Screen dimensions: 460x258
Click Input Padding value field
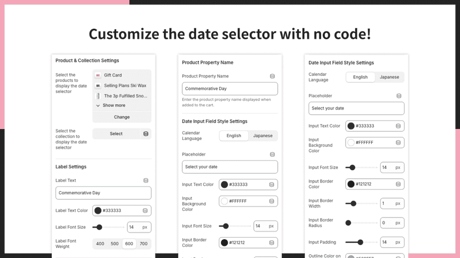[x=392, y=242]
